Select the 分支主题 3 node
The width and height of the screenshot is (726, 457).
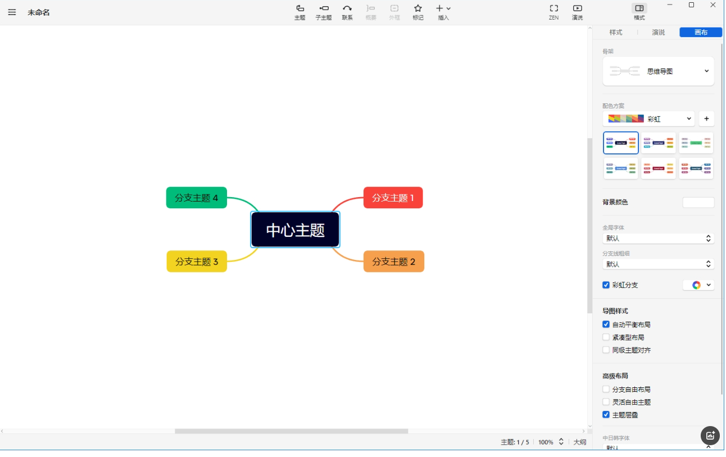pos(197,262)
